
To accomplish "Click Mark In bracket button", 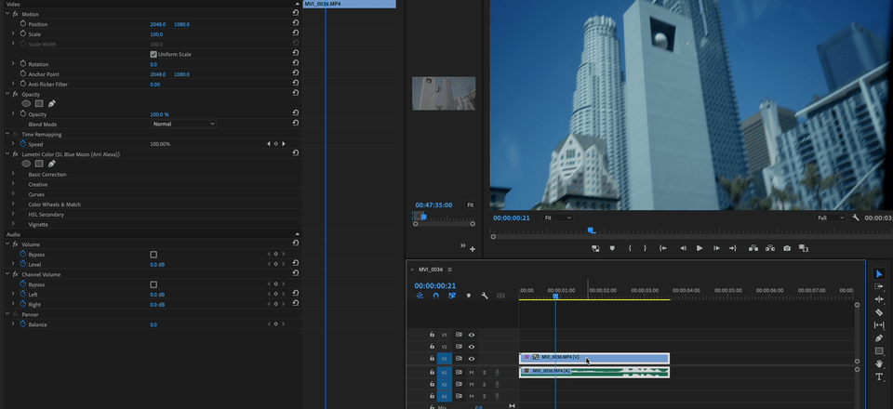I will pos(630,248).
